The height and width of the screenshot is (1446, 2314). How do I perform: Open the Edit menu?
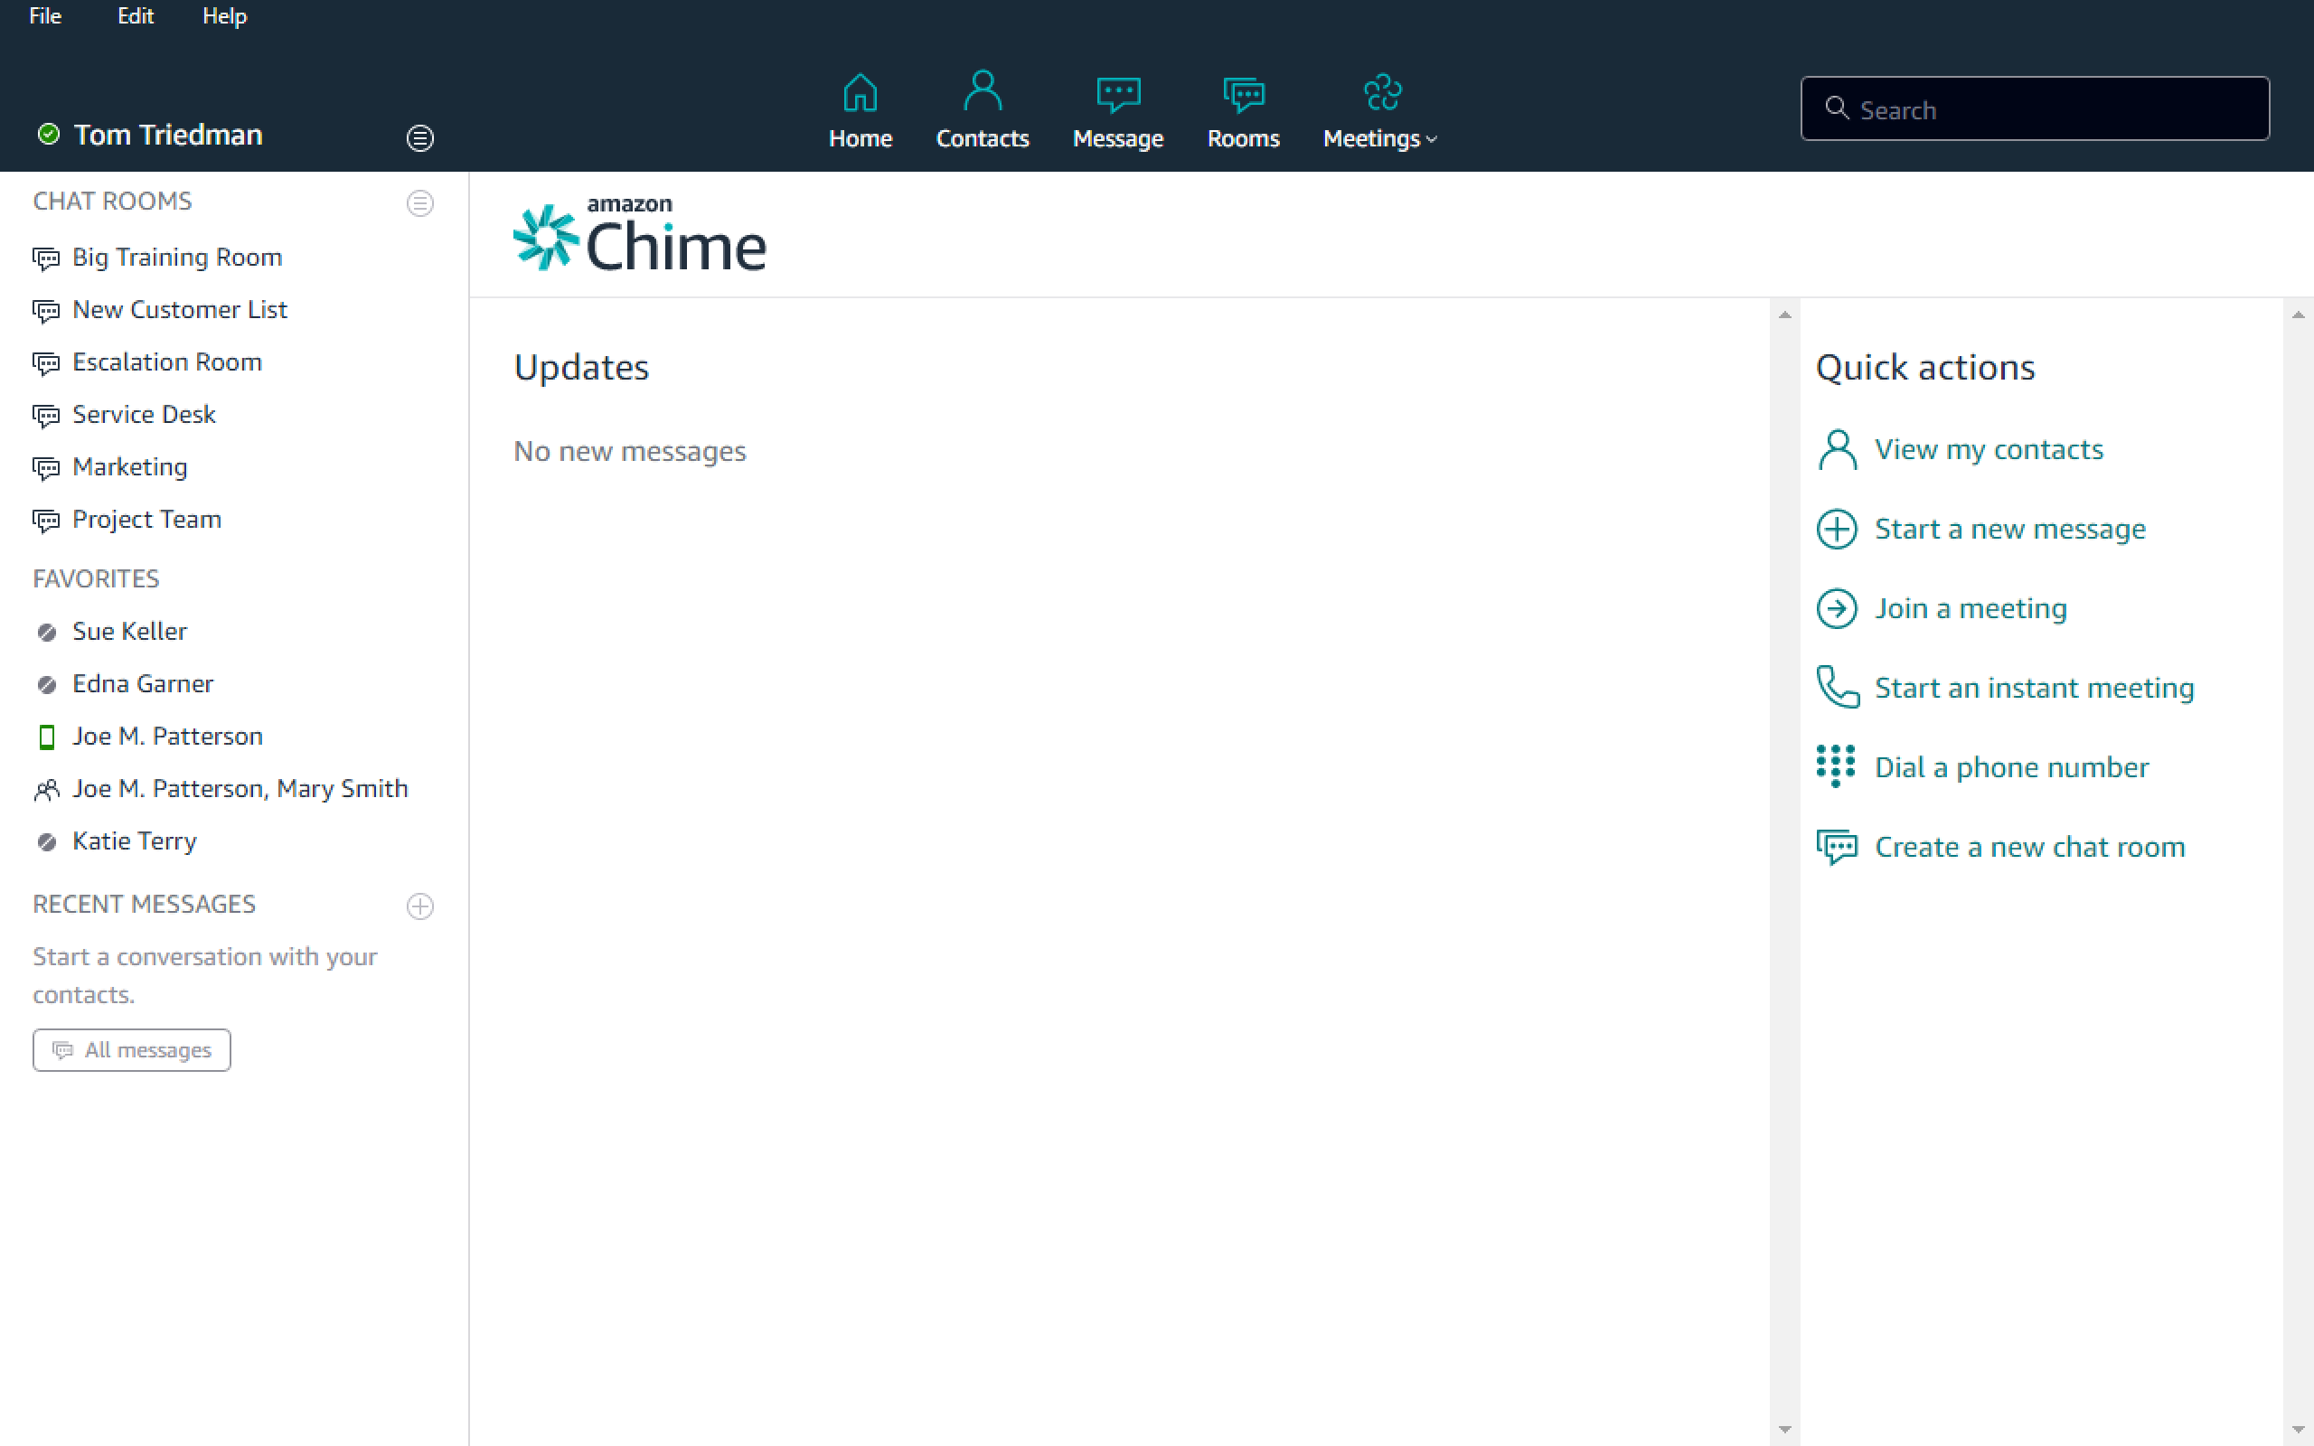[x=135, y=16]
